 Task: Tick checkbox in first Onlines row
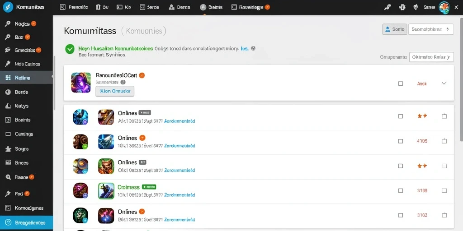(401, 116)
